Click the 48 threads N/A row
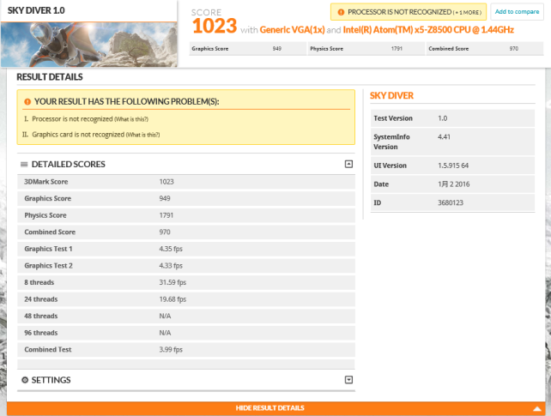Image resolution: width=551 pixels, height=416 pixels. 186,316
